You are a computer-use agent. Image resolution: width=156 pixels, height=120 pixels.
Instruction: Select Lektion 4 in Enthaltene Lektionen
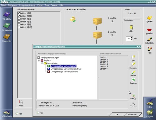(x=104, y=64)
